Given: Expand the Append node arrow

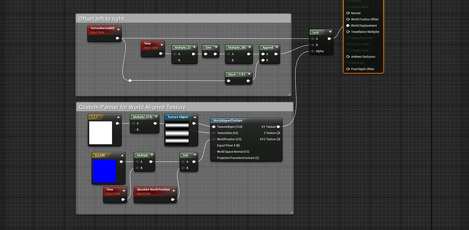Looking at the screenshot, I should (x=277, y=47).
